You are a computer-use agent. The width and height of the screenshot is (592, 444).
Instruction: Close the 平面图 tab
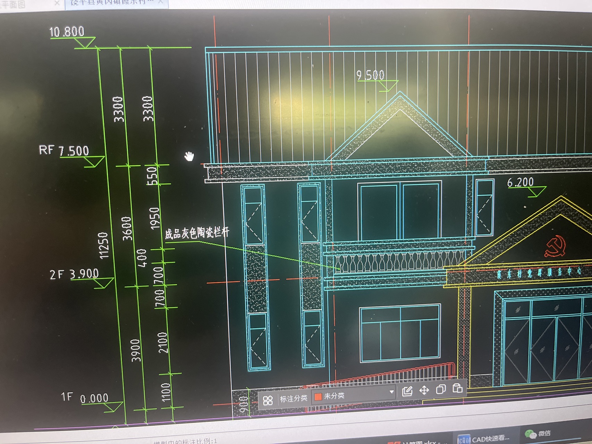(x=57, y=3)
